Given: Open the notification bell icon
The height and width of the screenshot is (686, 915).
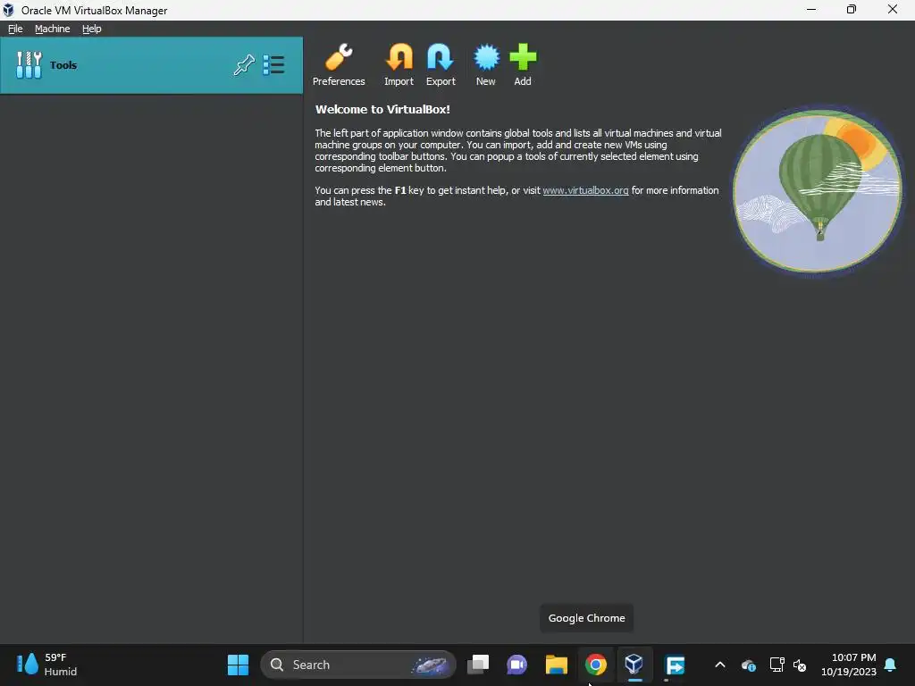Looking at the screenshot, I should 891,665.
